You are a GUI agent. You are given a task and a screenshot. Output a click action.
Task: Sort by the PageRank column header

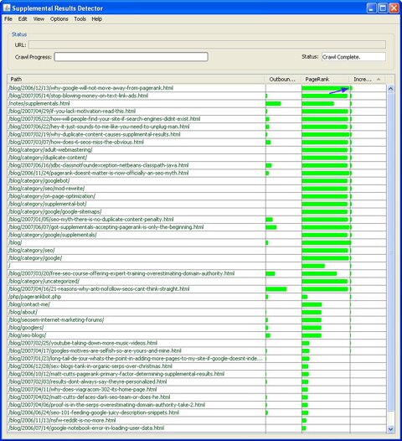pos(326,80)
